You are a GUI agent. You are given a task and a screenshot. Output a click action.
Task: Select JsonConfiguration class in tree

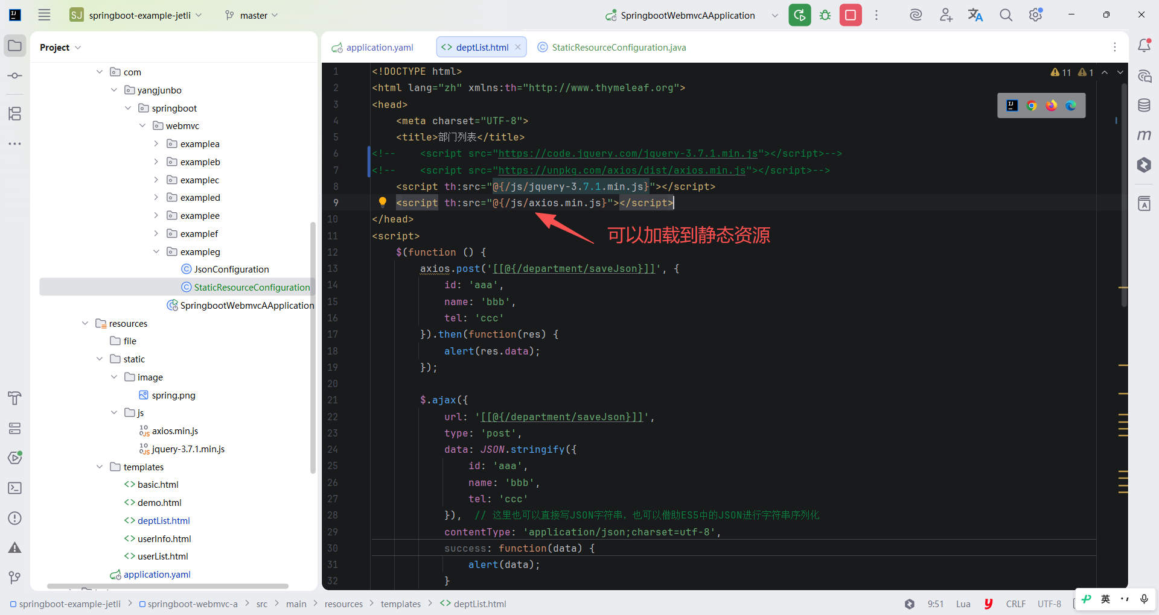(x=225, y=269)
